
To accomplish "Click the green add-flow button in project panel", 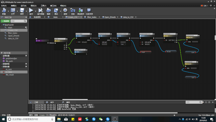I will coord(5,21).
